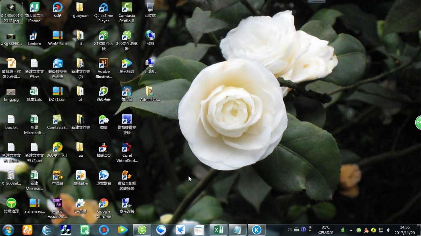This screenshot has width=421, height=236.
Task: Click green floating widget at screen edge
Action: pyautogui.click(x=418, y=122)
